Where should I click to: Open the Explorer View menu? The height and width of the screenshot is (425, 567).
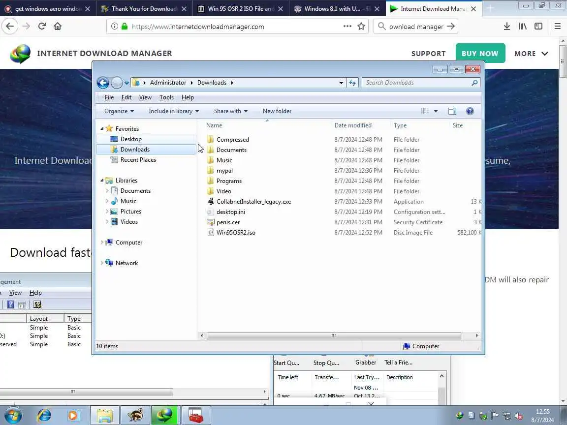click(145, 97)
